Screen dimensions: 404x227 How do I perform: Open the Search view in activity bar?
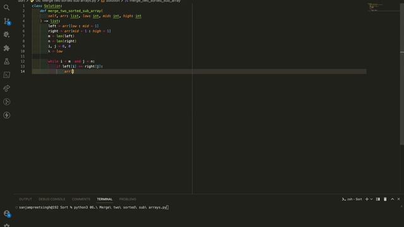click(6, 8)
